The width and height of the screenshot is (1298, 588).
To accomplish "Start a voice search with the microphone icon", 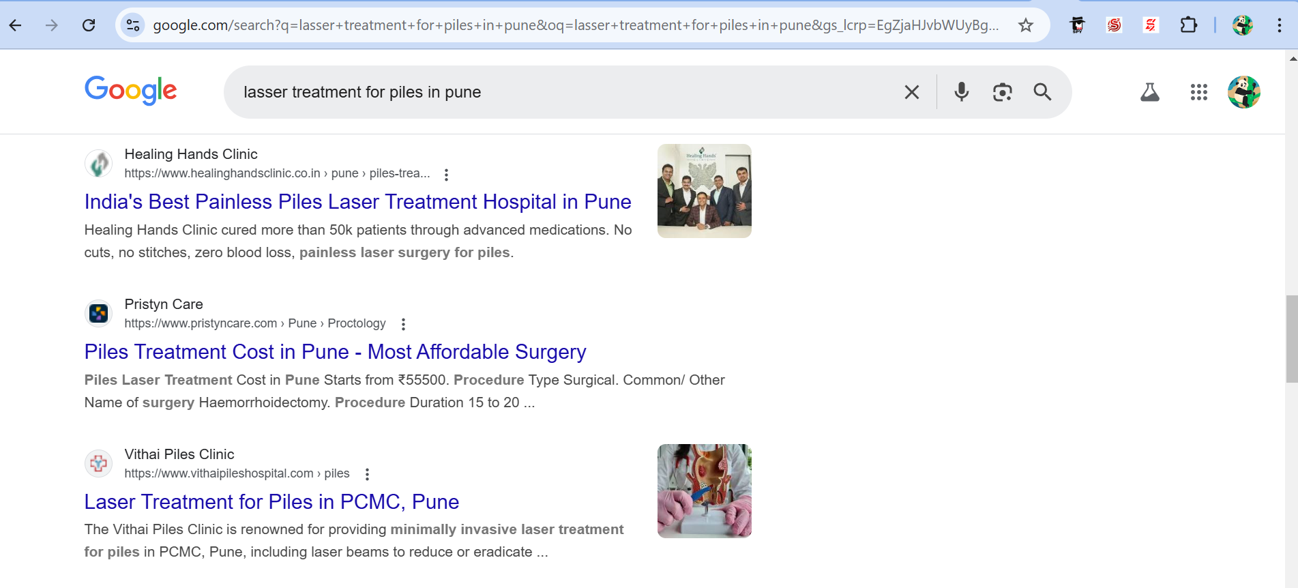I will coord(961,92).
